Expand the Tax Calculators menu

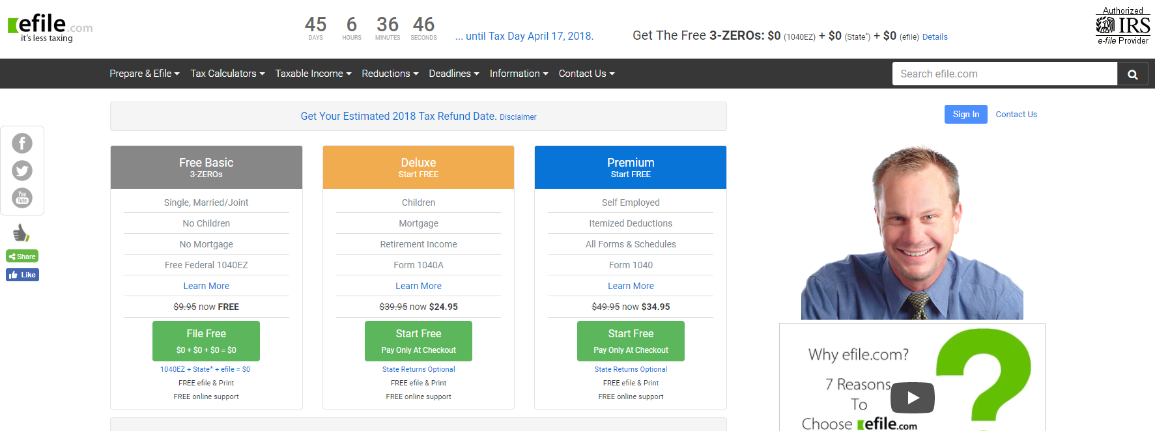pyautogui.click(x=227, y=74)
